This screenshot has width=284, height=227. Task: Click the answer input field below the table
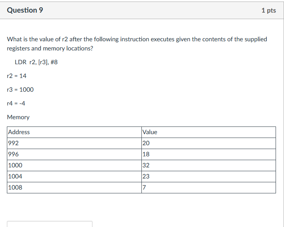pyautogui.click(x=50, y=224)
